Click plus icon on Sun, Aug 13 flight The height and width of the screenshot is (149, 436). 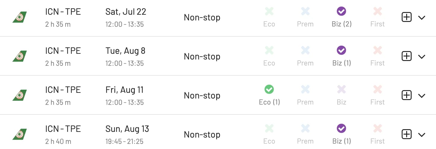[x=406, y=135]
